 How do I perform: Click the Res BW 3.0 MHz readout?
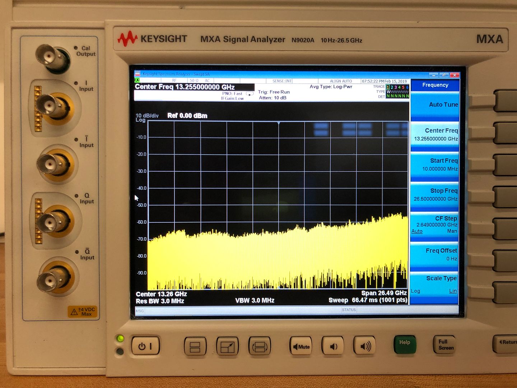160,301
